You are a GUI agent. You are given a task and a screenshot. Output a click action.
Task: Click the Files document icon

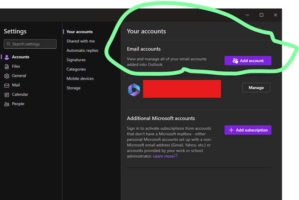[x=7, y=66]
